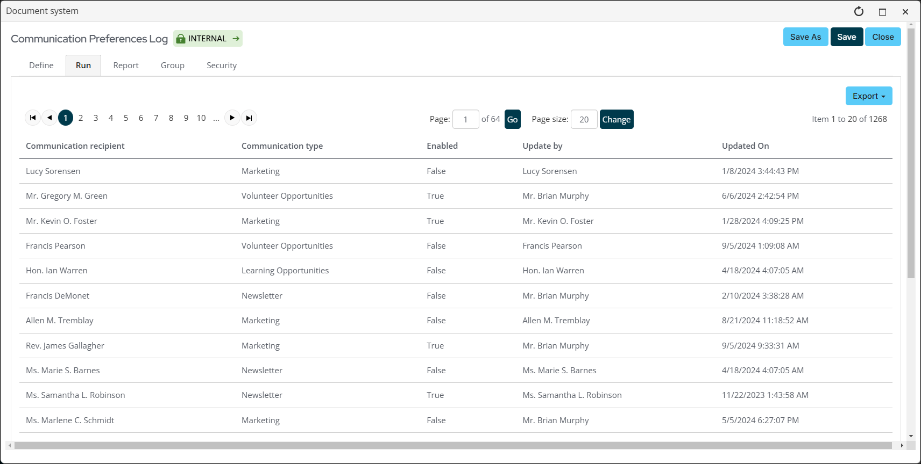Click the INTERNAL security label
The height and width of the screenshot is (464, 921).
pyautogui.click(x=207, y=39)
